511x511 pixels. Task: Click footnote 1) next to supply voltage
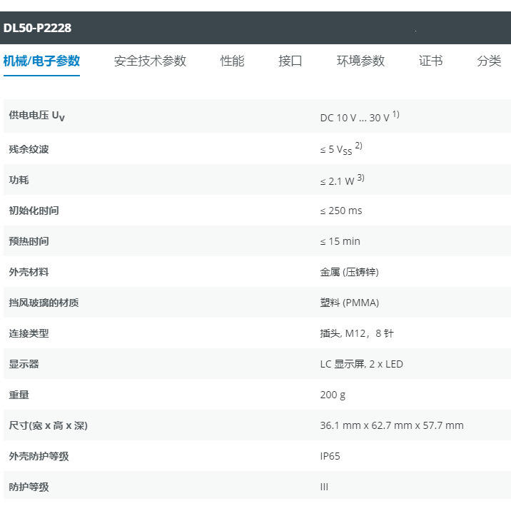pos(395,114)
